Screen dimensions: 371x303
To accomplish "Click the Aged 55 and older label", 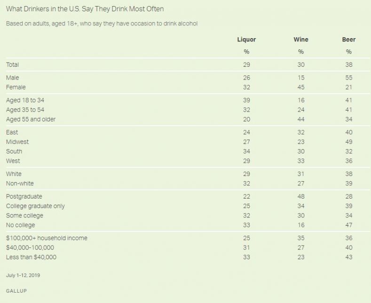I will (31, 119).
